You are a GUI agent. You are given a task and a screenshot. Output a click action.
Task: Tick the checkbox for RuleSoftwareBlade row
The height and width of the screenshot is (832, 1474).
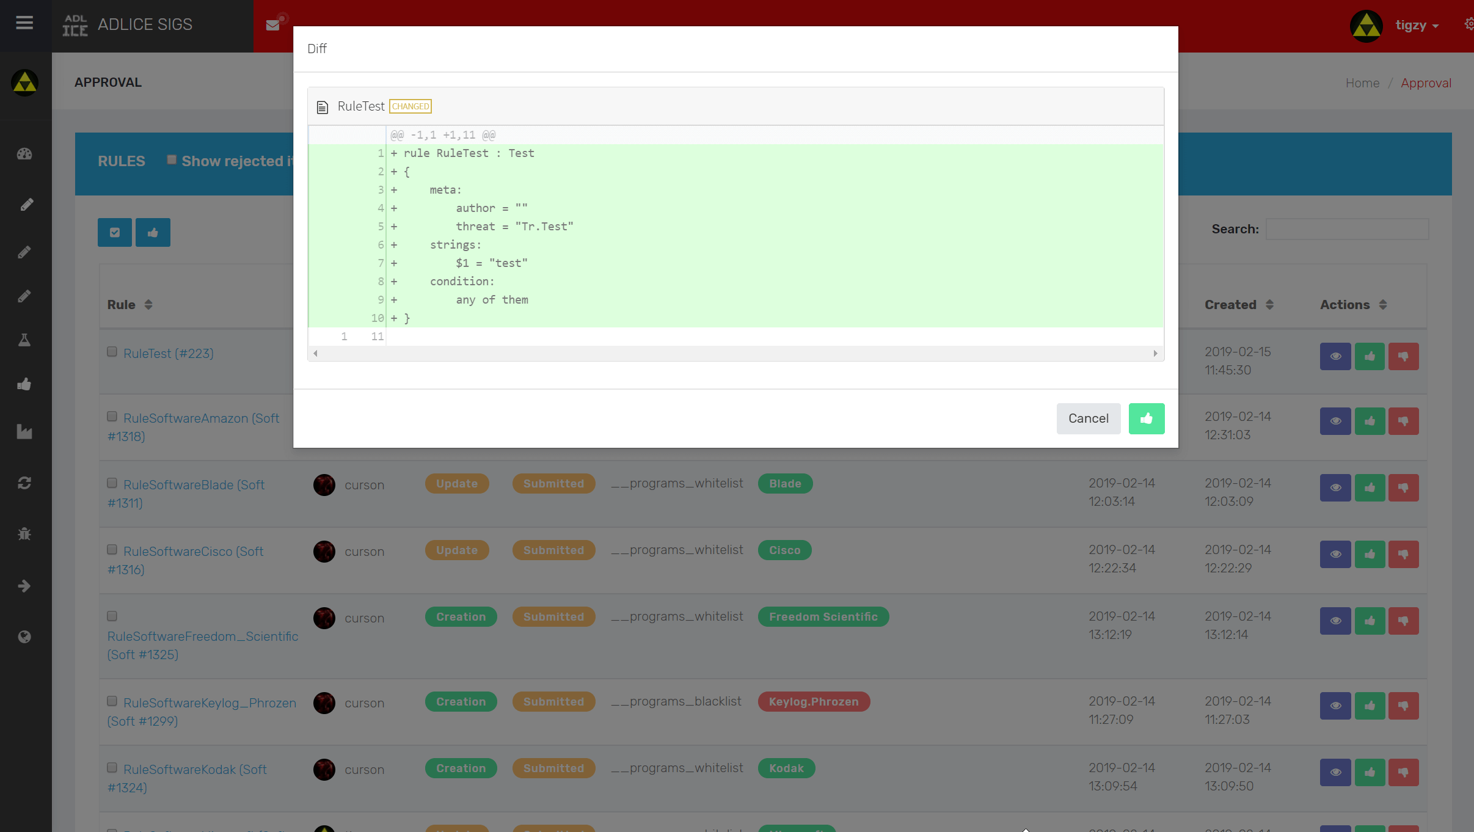click(112, 483)
